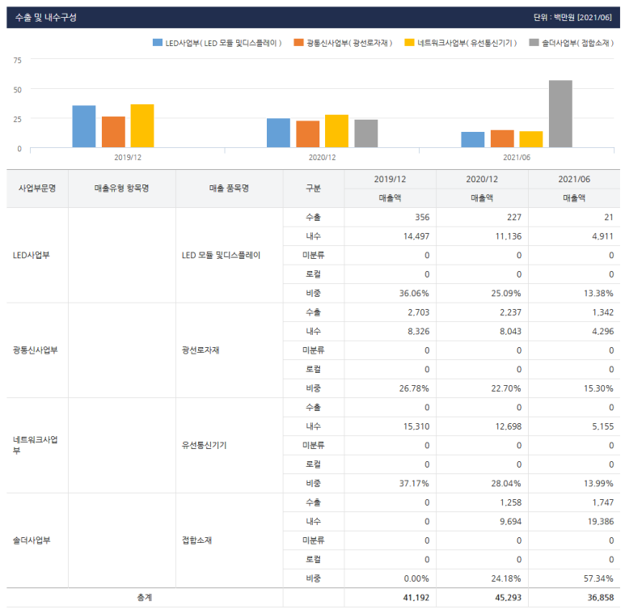Click the blue LED사업부 legend swatch
Image resolution: width=625 pixels, height=614 pixels.
158,42
